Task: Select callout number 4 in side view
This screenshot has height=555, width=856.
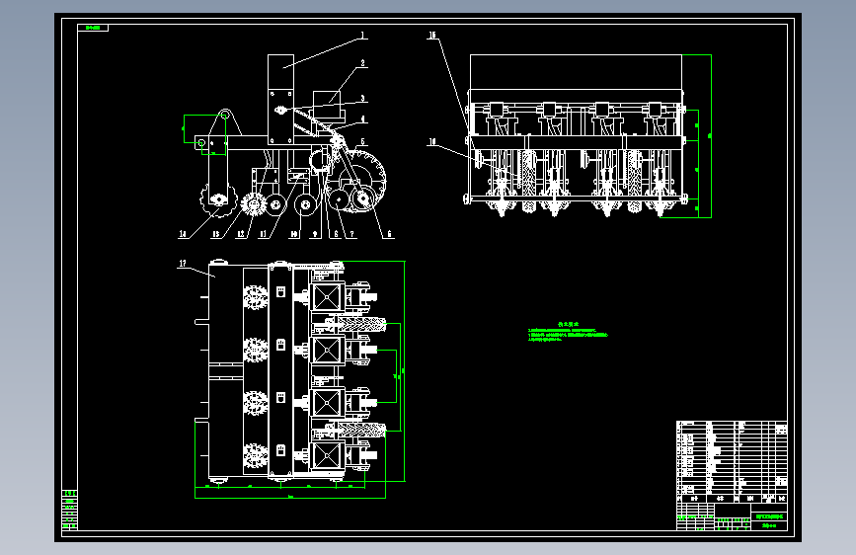Action: (x=362, y=119)
